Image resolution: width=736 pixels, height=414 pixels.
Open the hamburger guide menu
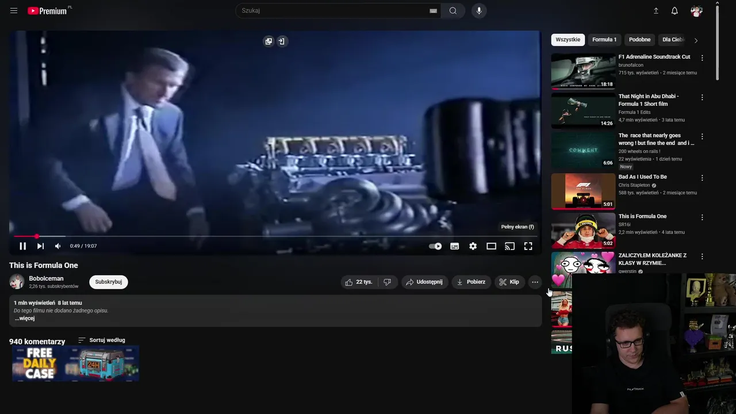[14, 10]
